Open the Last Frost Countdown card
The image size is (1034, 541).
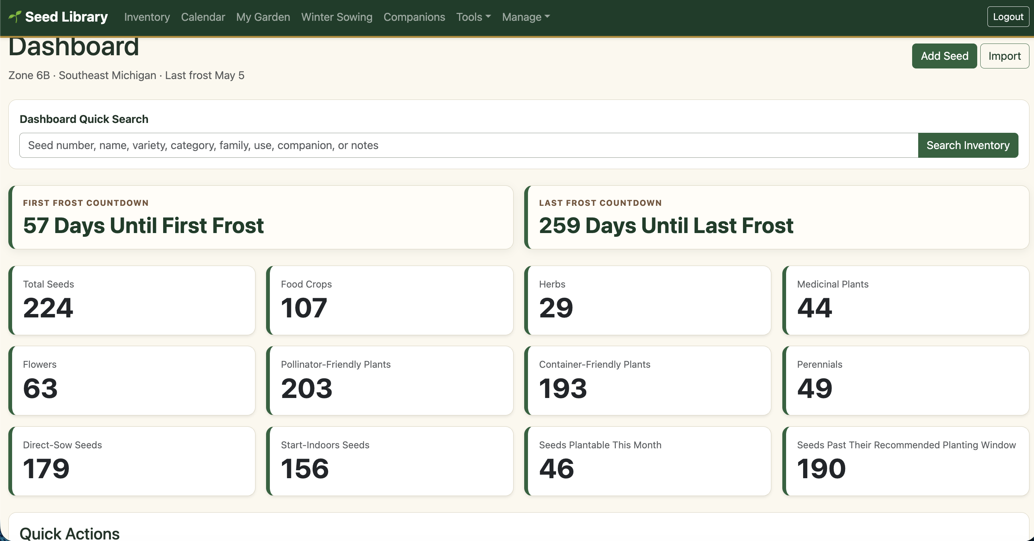coord(777,217)
